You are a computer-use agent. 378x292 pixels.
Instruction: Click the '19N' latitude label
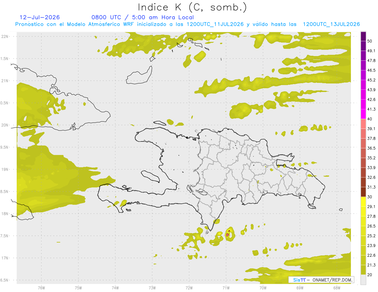click(5, 169)
